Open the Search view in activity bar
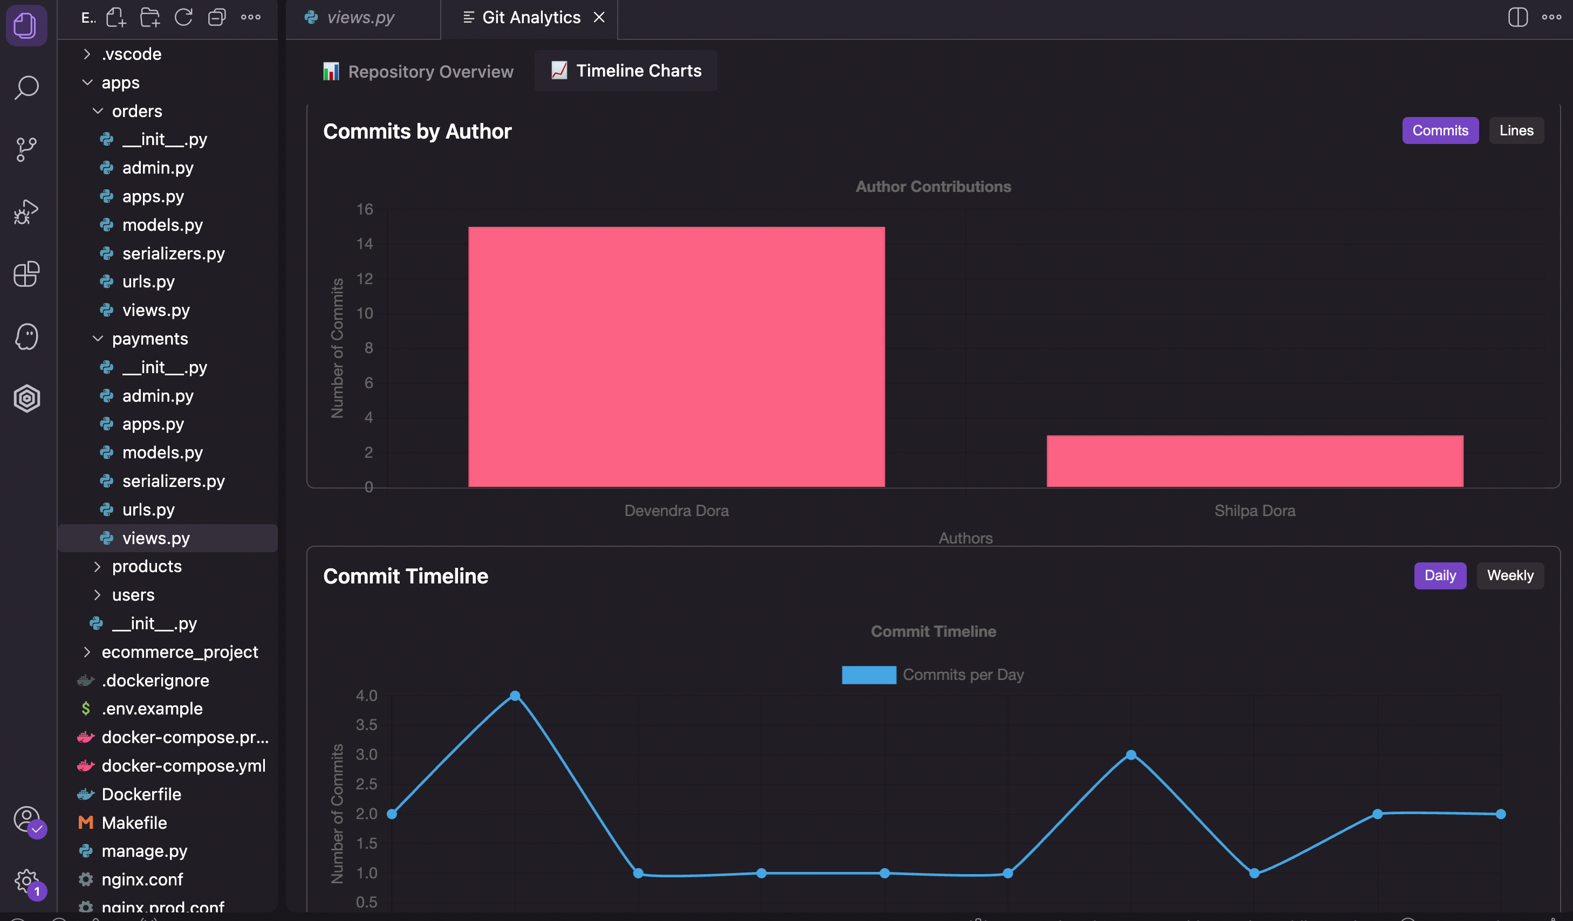This screenshot has height=921, width=1573. point(26,87)
